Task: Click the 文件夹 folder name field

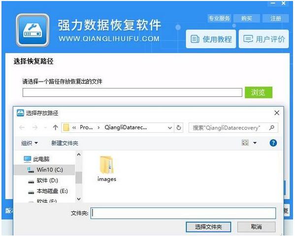Action: (x=183, y=213)
